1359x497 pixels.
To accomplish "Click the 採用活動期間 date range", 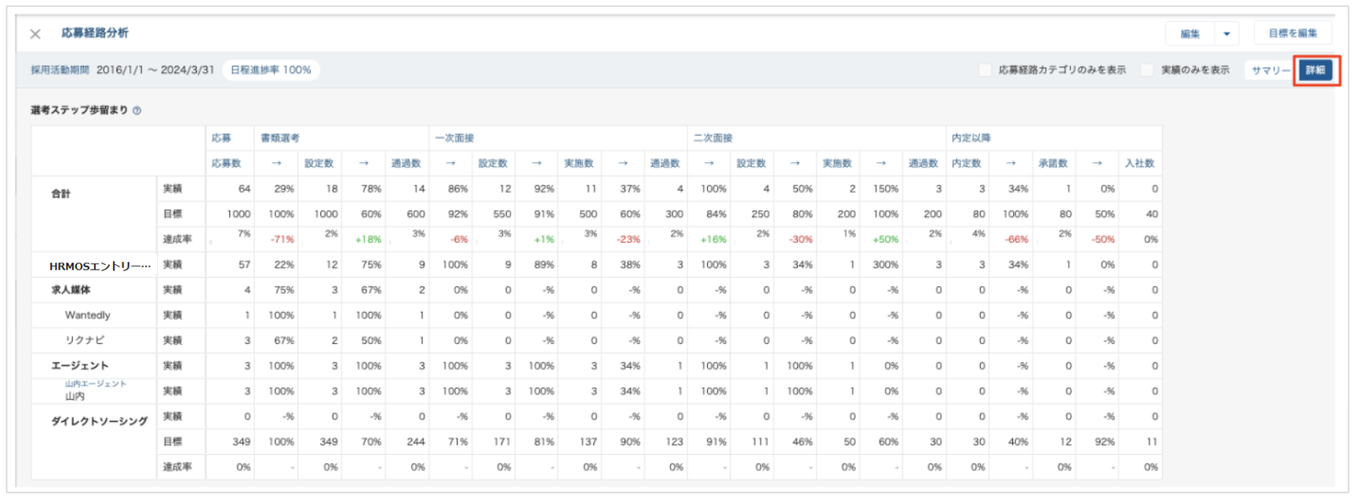I will click(x=155, y=70).
